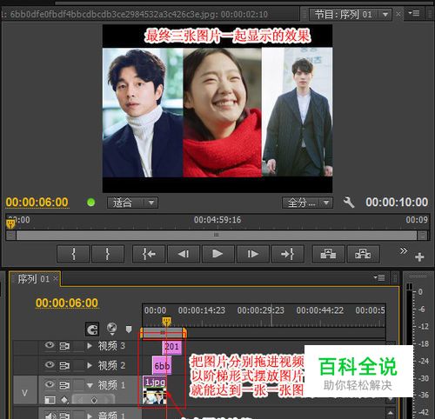This screenshot has width=435, height=419.
Task: Toggle sync lock on 音频 1
Action: coord(64,416)
